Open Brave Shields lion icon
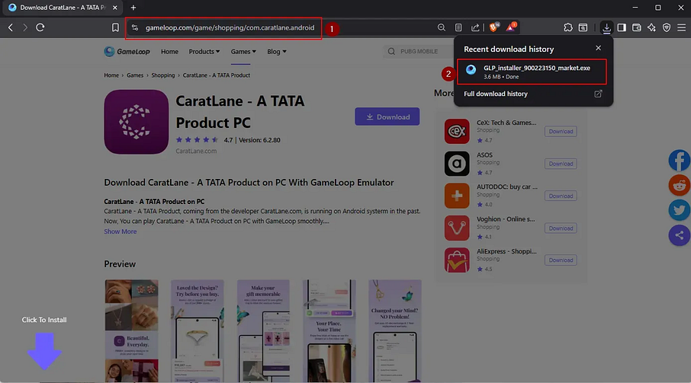Viewport: 691px width, 383px height. pos(494,27)
